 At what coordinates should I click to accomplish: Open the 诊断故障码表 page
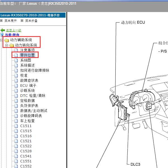(31, 116)
